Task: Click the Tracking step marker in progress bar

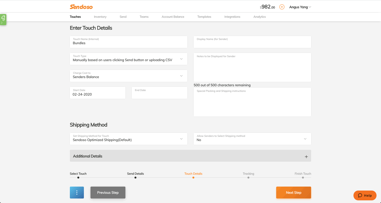Action: (248, 177)
